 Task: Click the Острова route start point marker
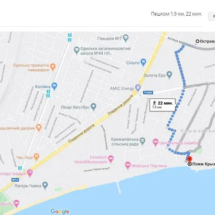click(197, 41)
